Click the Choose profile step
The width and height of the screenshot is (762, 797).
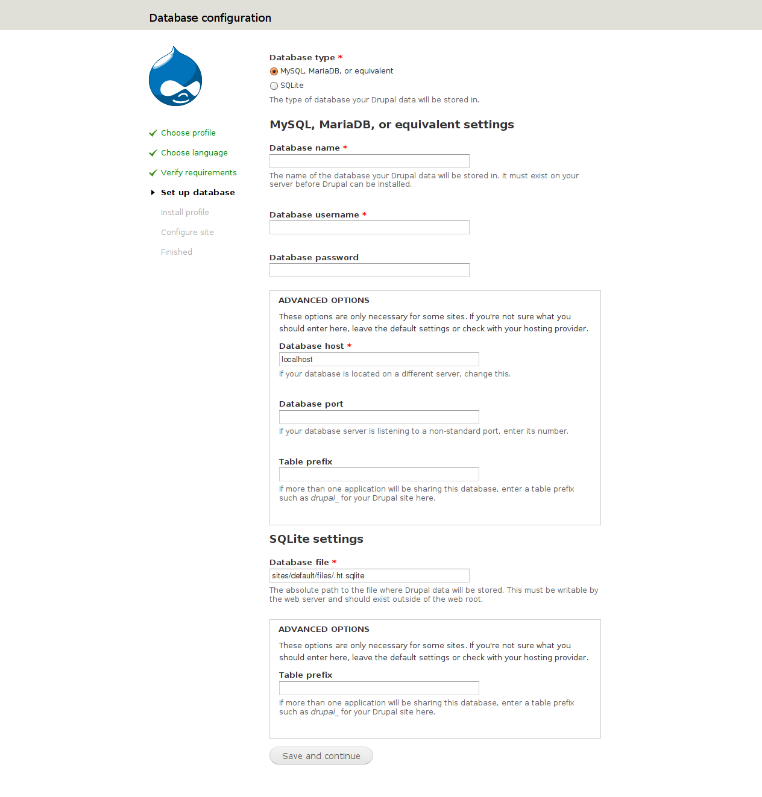coord(188,133)
